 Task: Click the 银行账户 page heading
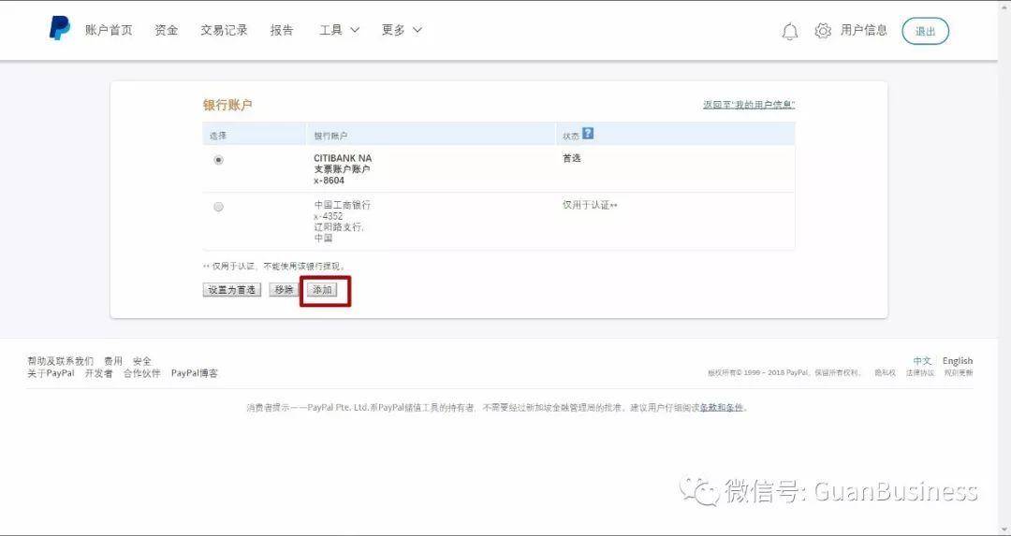tap(227, 105)
